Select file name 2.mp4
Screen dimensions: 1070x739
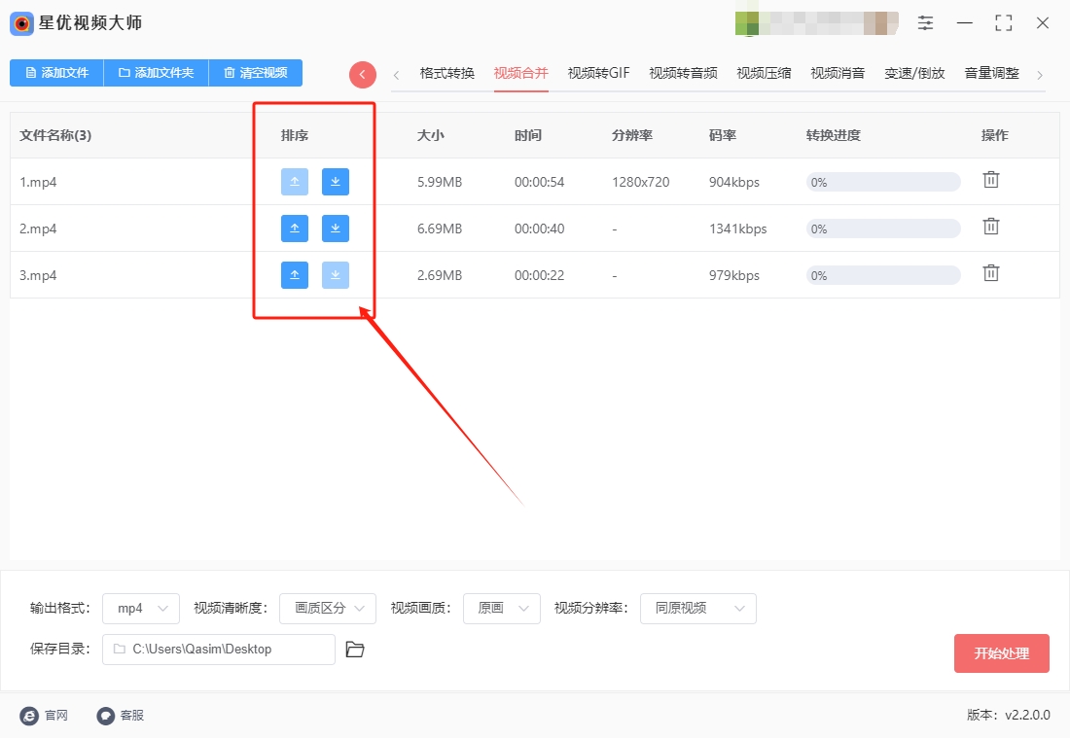38,229
